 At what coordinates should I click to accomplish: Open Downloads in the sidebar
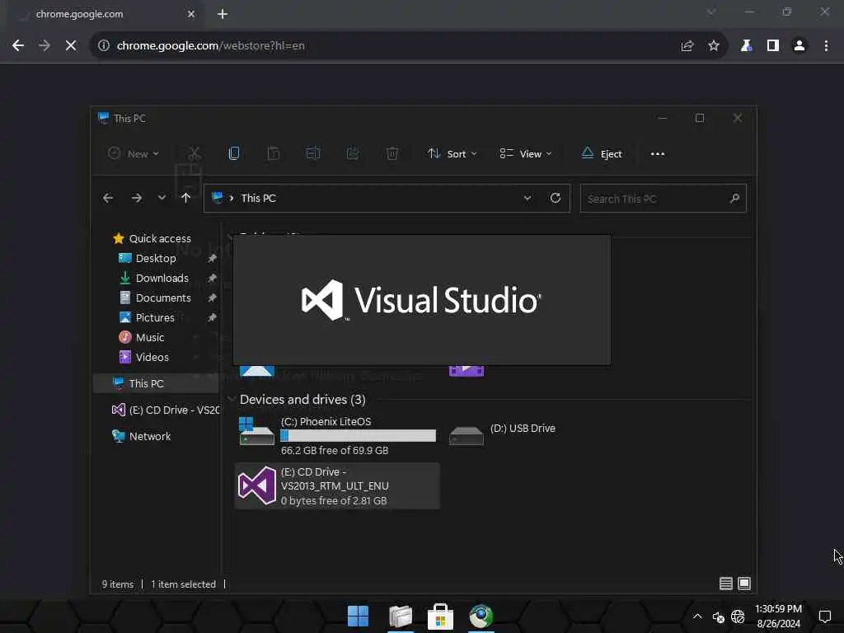tap(154, 279)
